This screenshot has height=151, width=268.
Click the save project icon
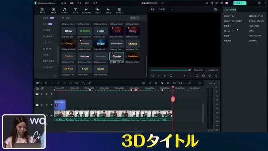pos(212,3)
